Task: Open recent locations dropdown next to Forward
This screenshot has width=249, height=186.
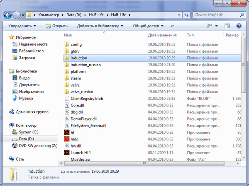Action: click(x=23, y=15)
